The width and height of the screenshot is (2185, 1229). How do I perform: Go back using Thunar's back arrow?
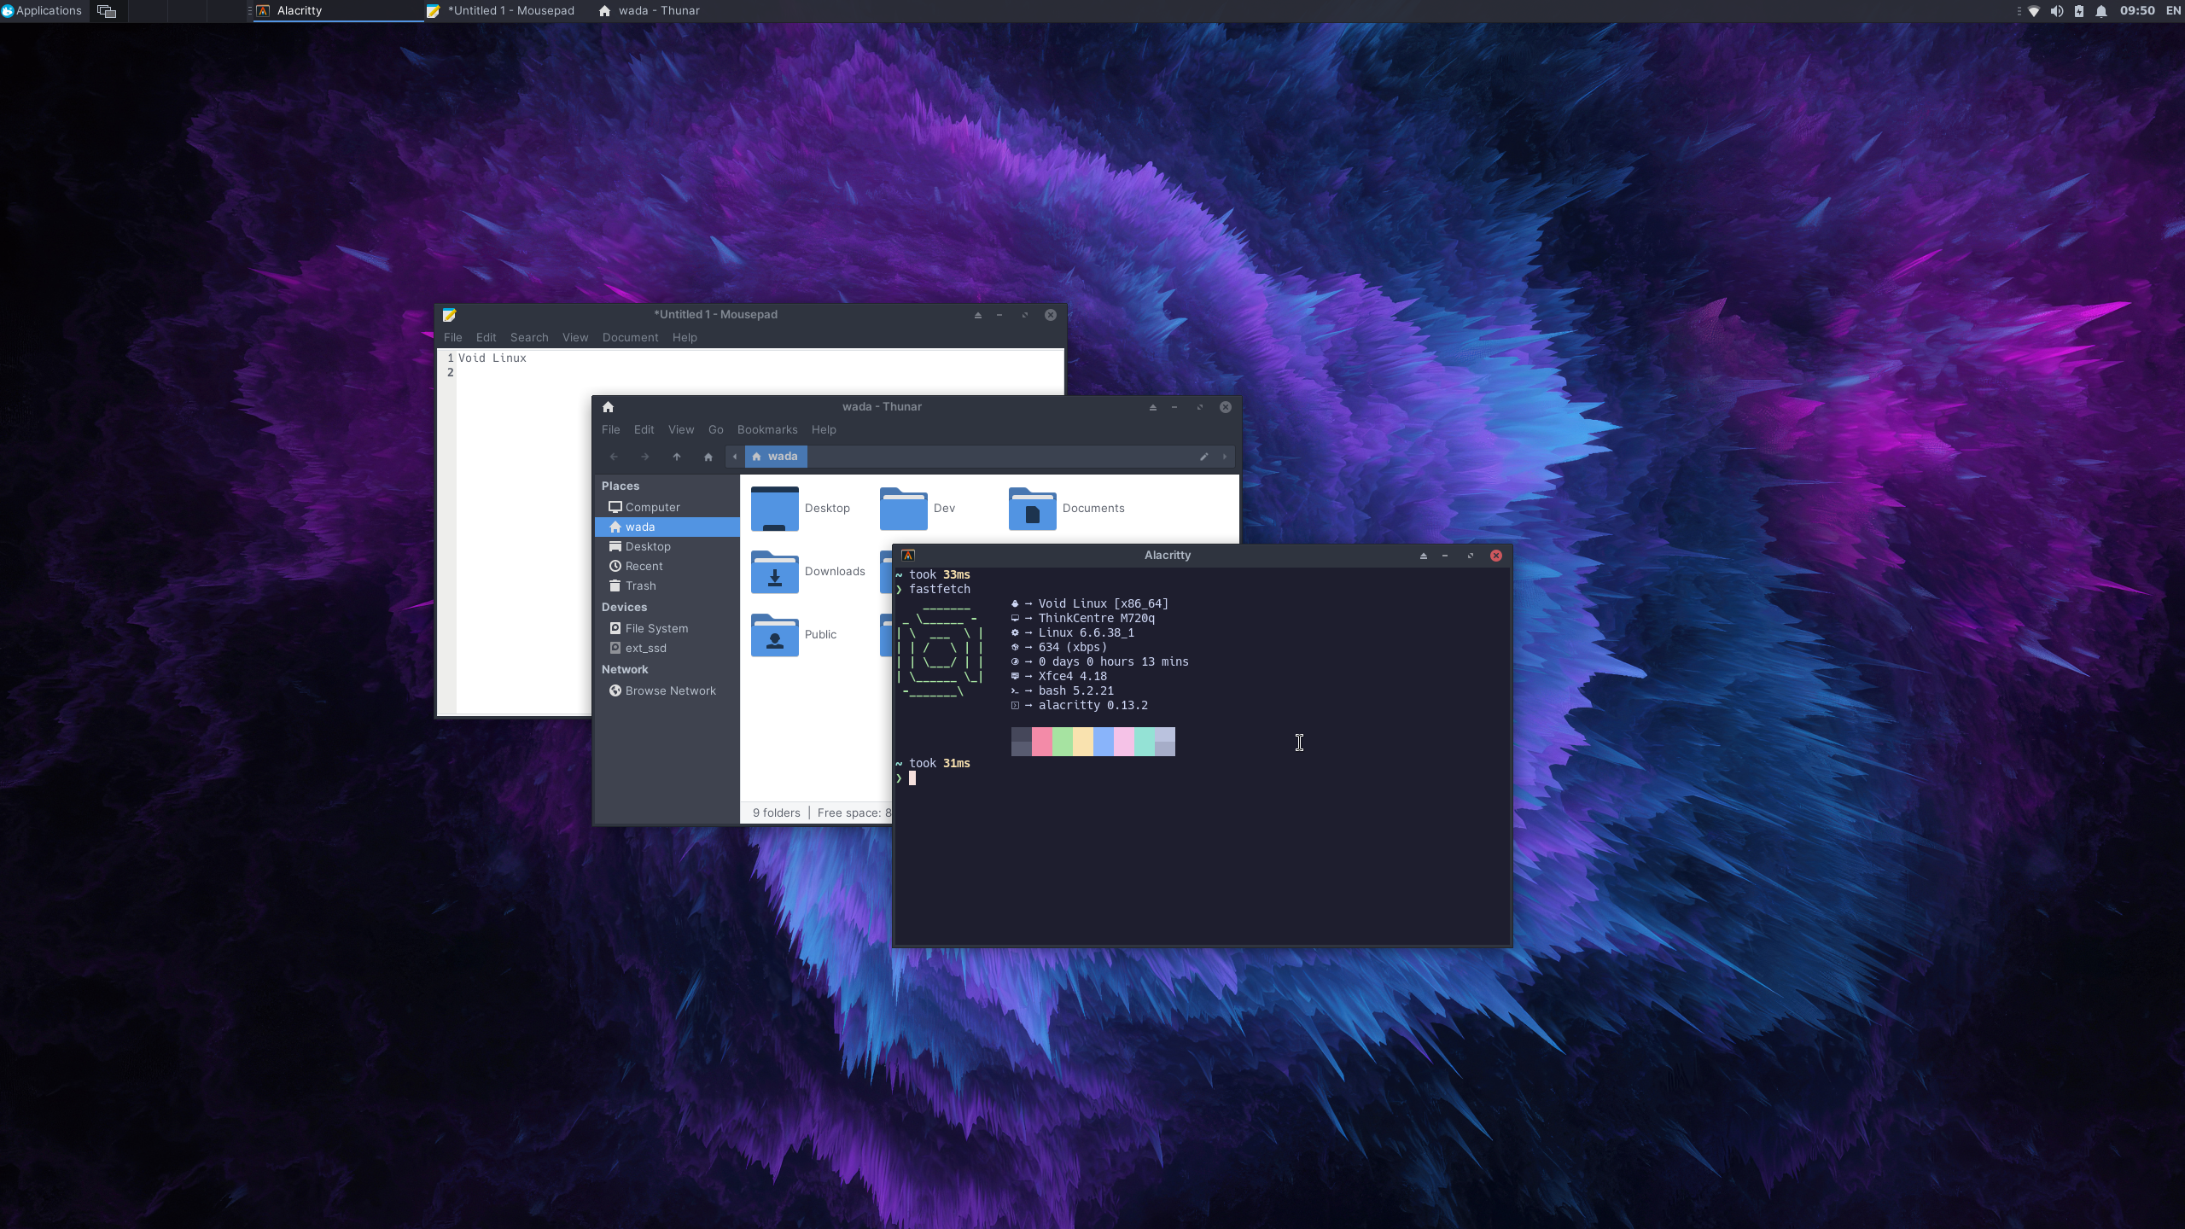pyautogui.click(x=614, y=457)
